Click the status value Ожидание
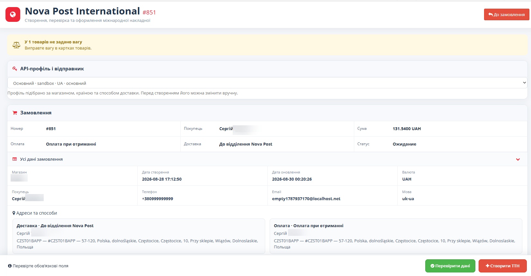Viewport: 531px width, 276px height. coord(404,144)
